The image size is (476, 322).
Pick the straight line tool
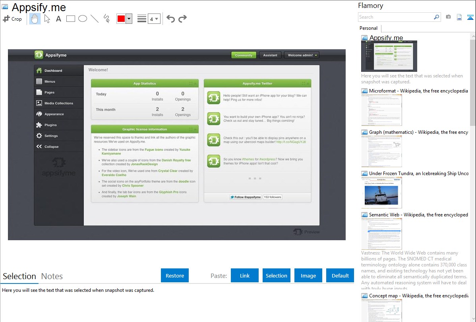95,19
